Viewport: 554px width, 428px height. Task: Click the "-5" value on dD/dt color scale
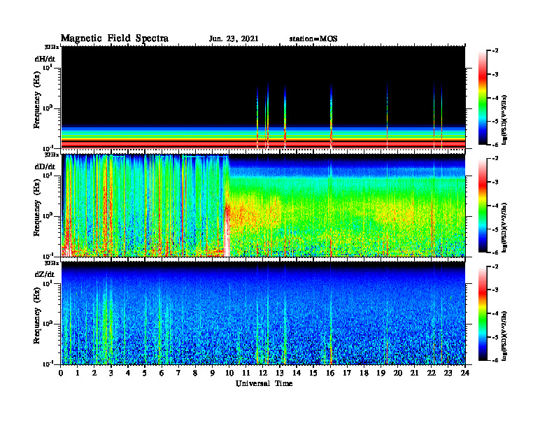coord(496,229)
